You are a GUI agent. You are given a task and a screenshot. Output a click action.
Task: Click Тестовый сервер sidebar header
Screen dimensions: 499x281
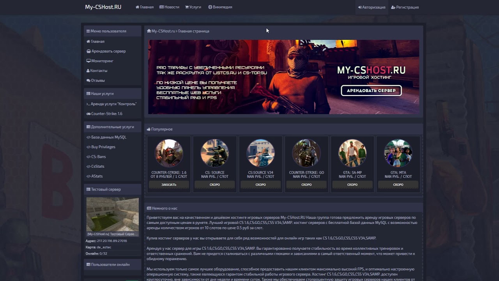(113, 189)
